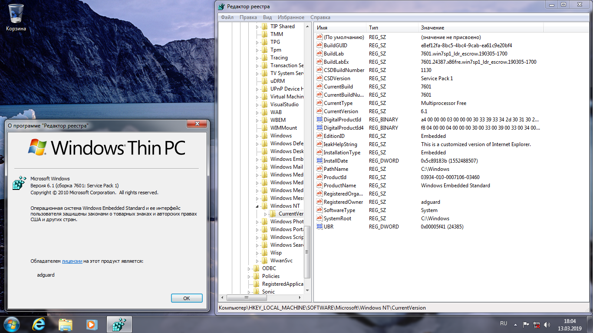Viewport: 593px width, 333px height.
Task: Expand the Policies key
Action: 249,276
